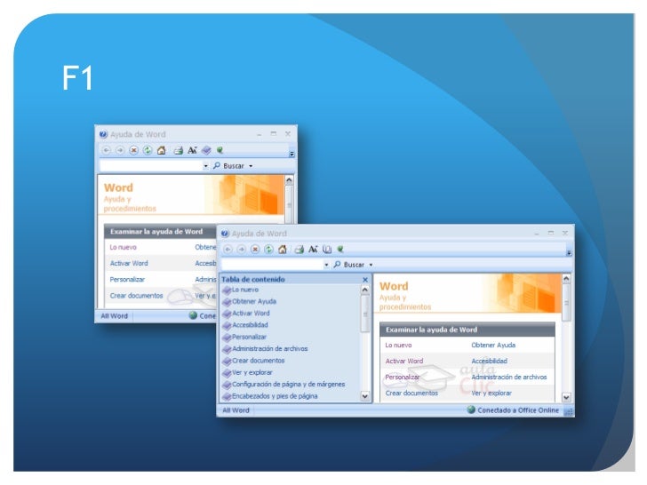Screen dimensions: 647x485
Task: Expand Personalizar in Tabla de contenido
Action: [249, 337]
